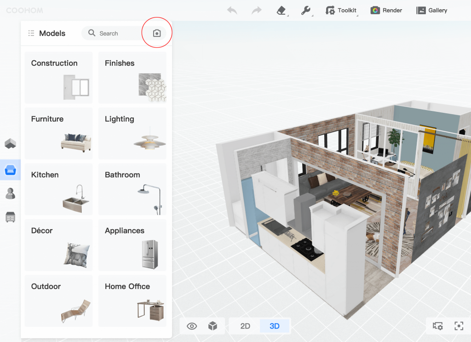The width and height of the screenshot is (471, 342).
Task: Click the search magnifier icon
Action: (x=92, y=33)
